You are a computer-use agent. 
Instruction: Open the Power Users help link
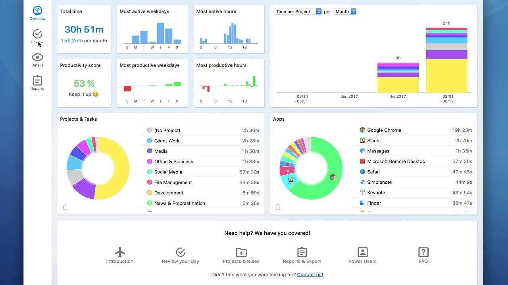click(363, 261)
